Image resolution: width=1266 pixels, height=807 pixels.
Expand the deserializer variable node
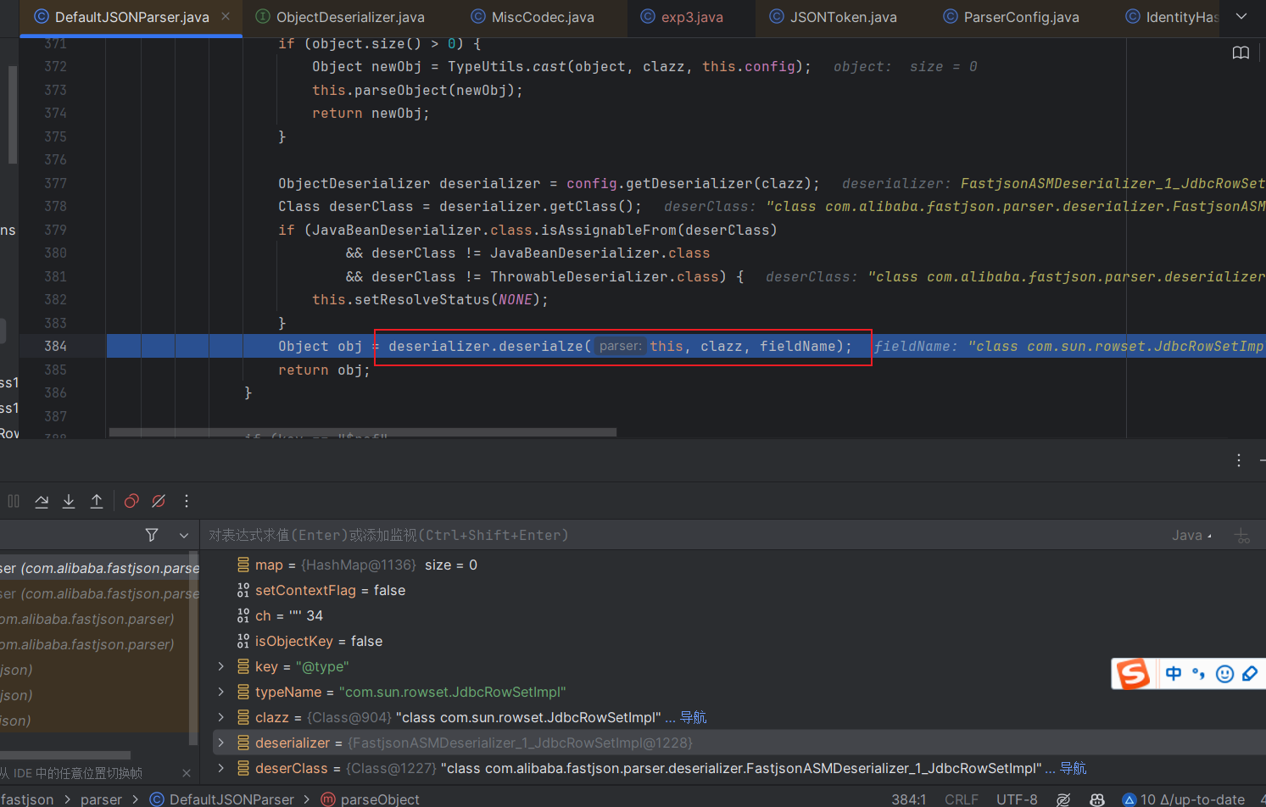click(221, 743)
